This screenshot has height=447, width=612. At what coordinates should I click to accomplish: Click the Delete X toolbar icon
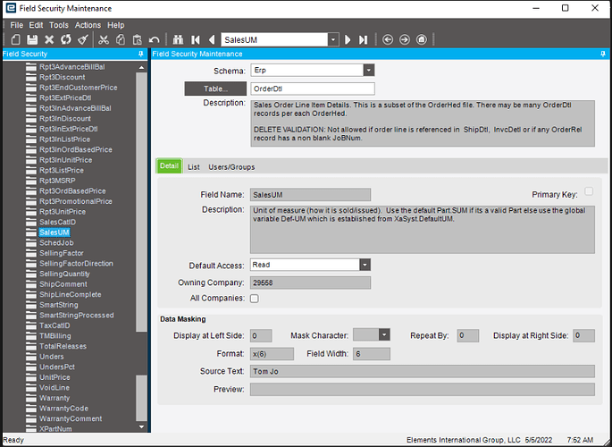[49, 39]
